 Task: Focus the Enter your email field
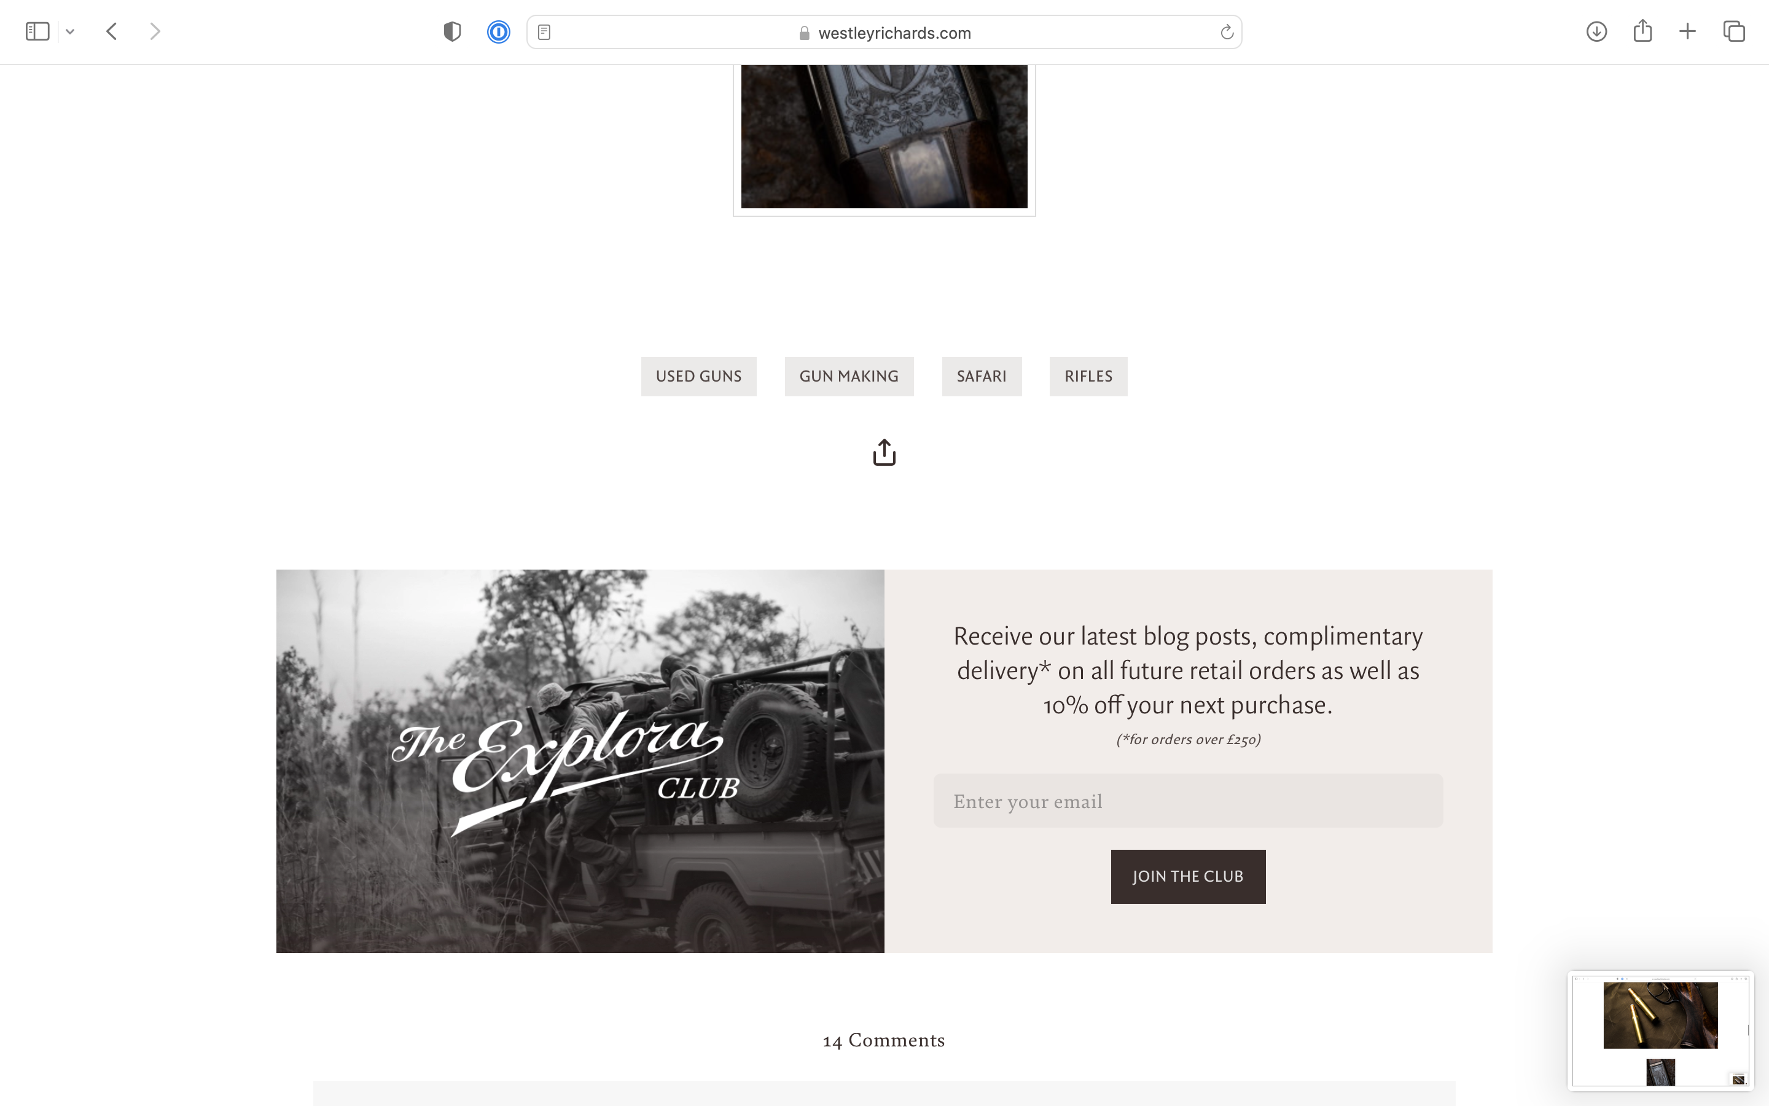1188,801
